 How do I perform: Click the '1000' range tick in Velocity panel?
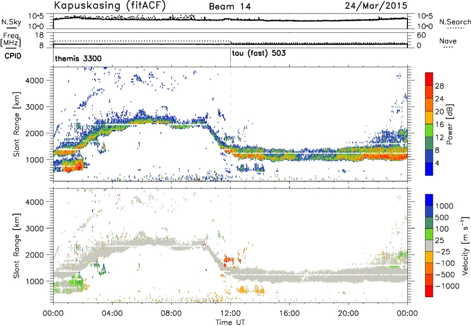pos(34,281)
